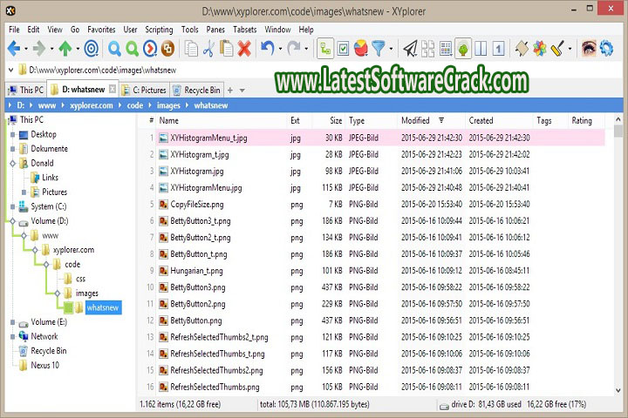The height and width of the screenshot is (418, 628).
Task: Click the vertical scrollbar of file list
Action: click(618, 261)
